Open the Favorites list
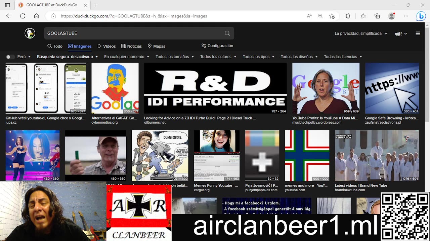430x241 pixels. (363, 16)
